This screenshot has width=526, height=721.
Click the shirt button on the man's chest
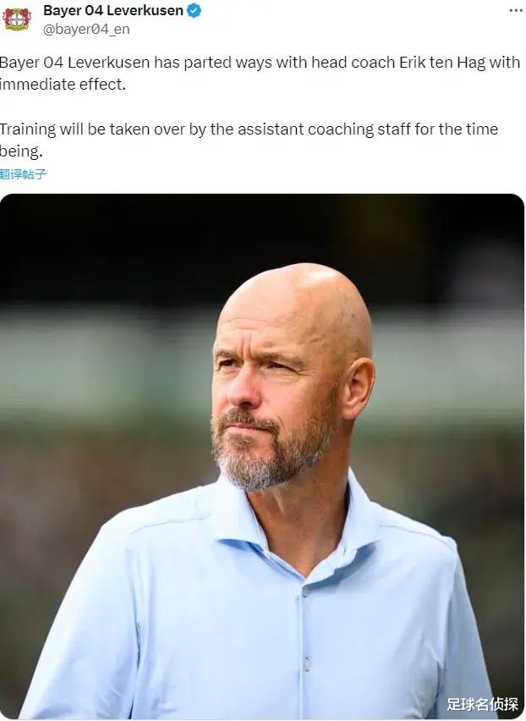coord(305,592)
